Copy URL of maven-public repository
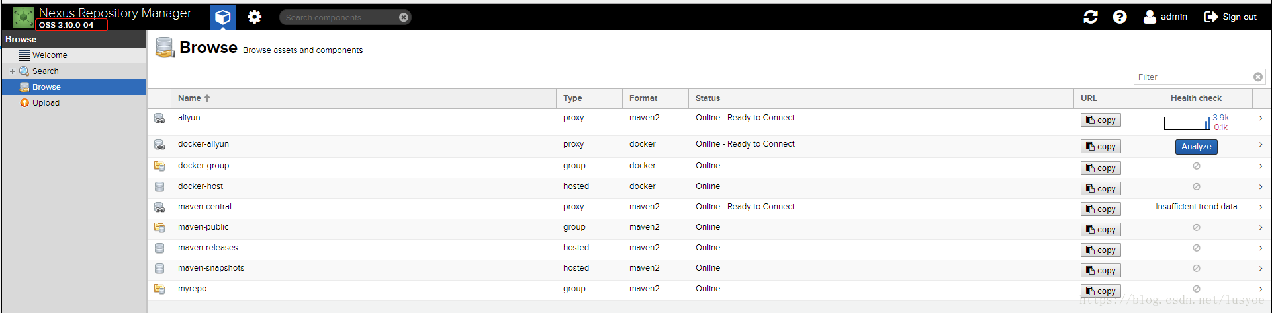Viewport: 1272px width, 313px height. tap(1101, 230)
